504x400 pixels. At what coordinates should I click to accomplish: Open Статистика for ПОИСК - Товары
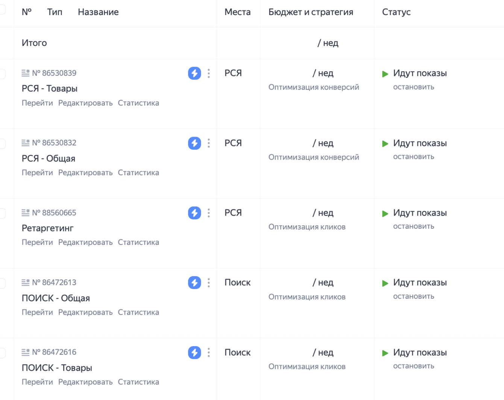138,382
